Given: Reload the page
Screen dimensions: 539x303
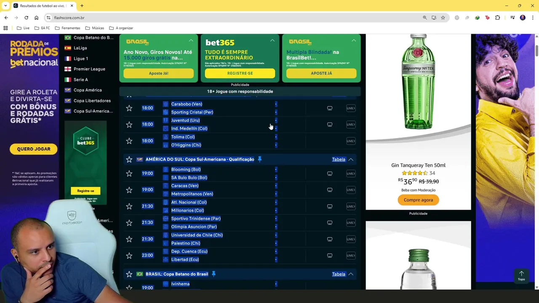Looking at the screenshot, I should coord(26,18).
